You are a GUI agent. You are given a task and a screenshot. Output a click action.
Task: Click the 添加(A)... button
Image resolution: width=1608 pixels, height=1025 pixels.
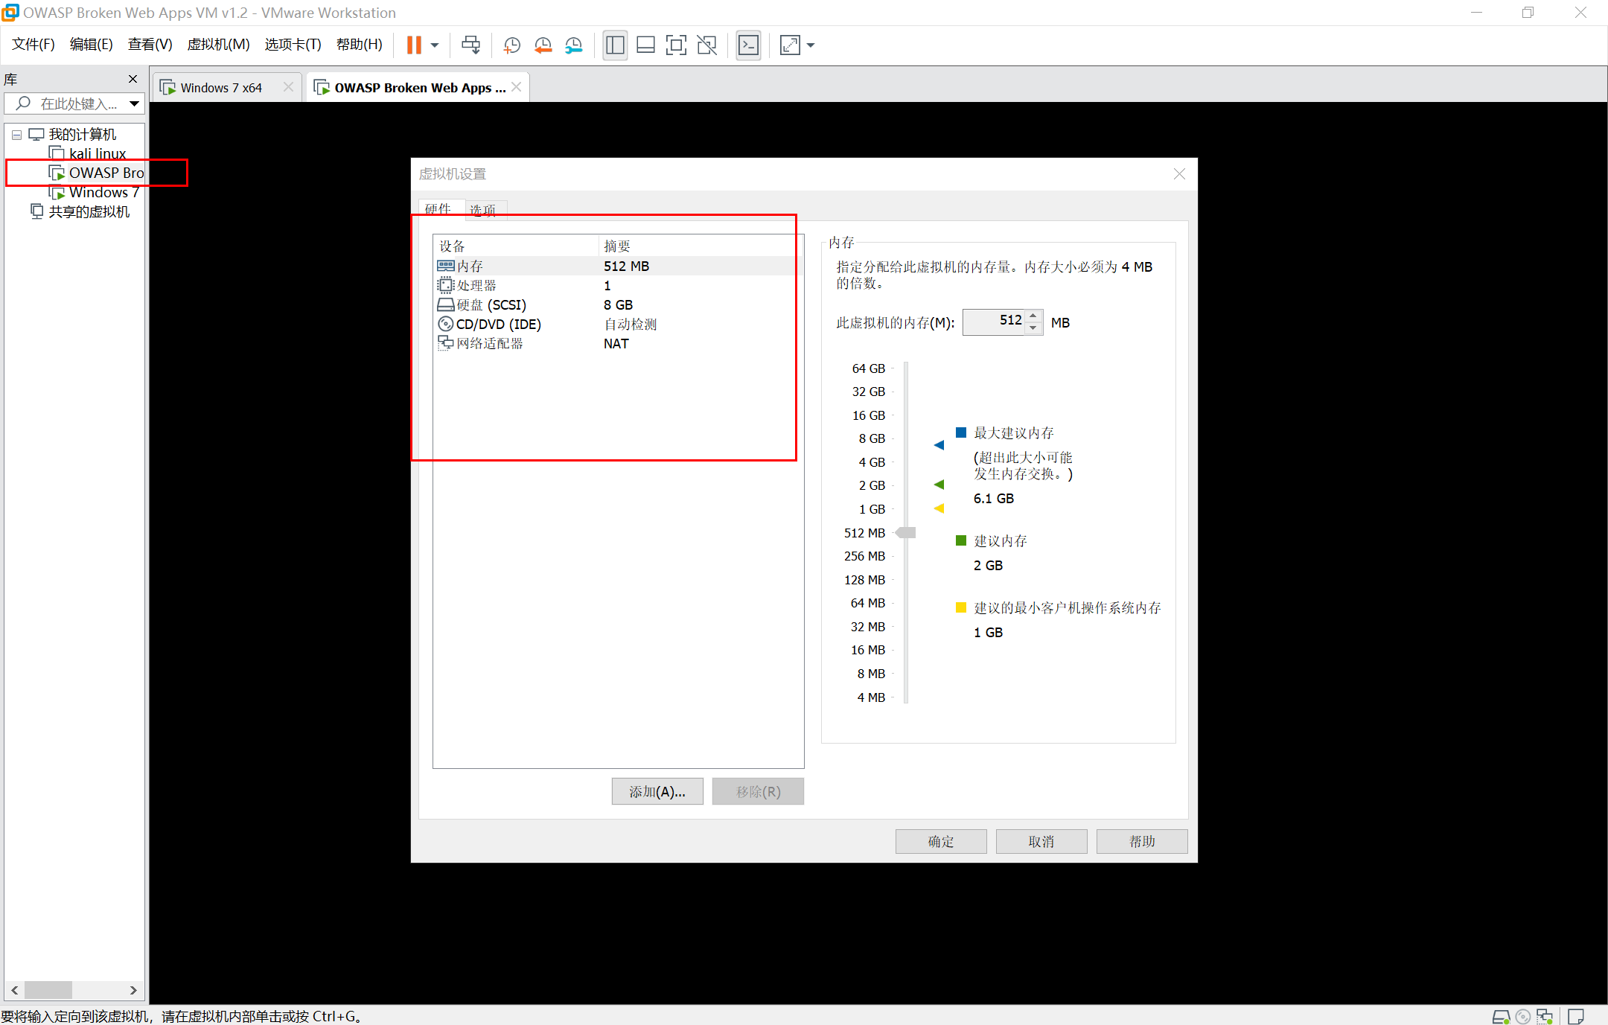coord(657,791)
